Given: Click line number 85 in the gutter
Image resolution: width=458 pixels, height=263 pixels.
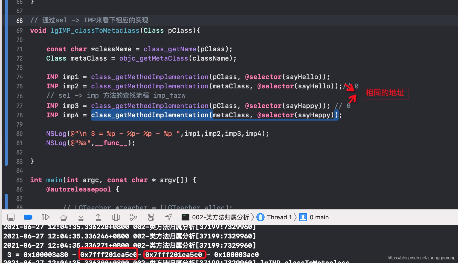Looking at the screenshot, I should click(x=19, y=180).
